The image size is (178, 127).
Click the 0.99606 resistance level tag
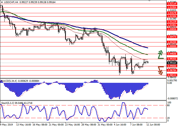(x=172, y=54)
